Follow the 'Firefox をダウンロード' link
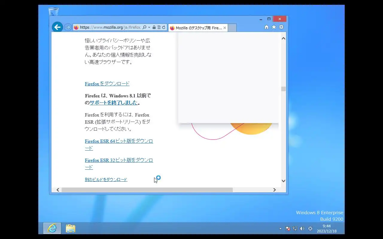 [x=107, y=84]
